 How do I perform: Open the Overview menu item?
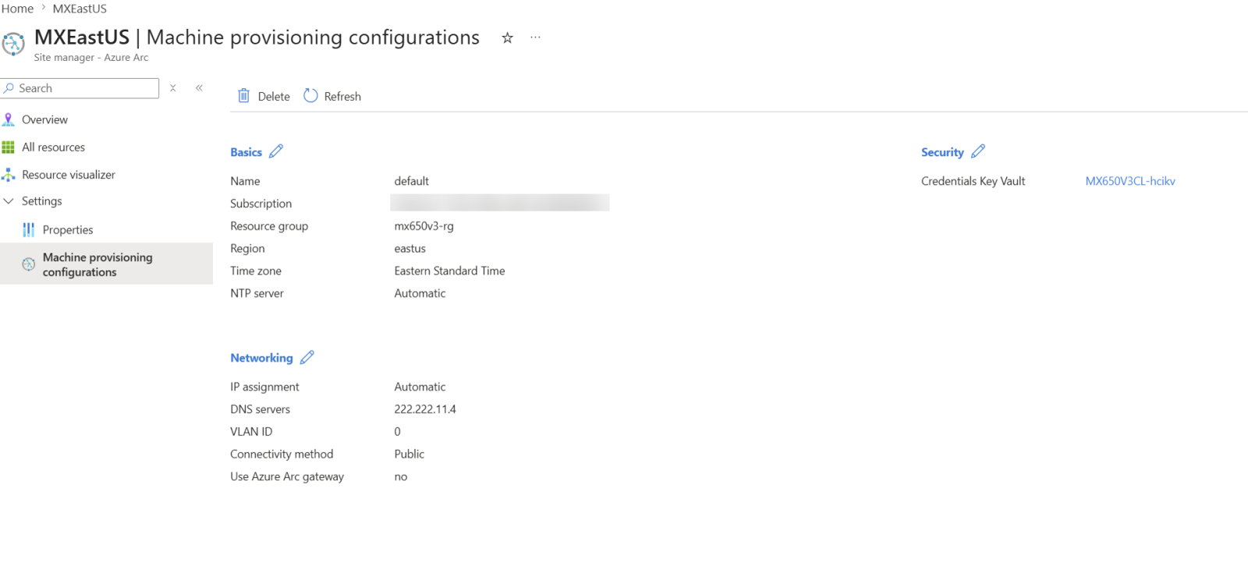point(44,119)
